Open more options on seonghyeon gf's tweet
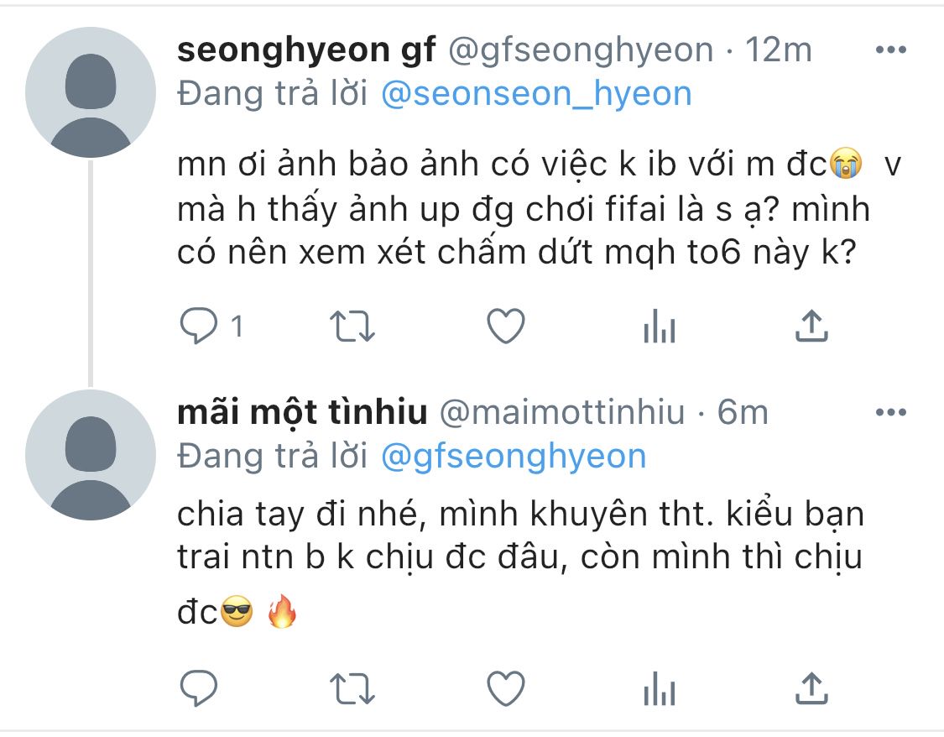The image size is (944, 737). click(890, 50)
